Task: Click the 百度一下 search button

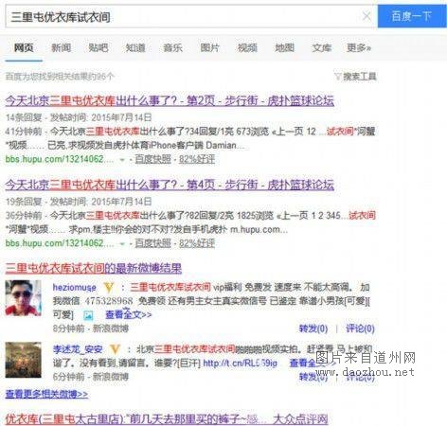Action: coord(412,16)
